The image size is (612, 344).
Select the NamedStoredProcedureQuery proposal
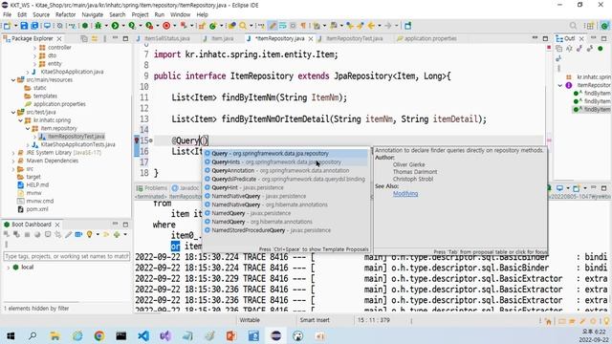click(286, 230)
